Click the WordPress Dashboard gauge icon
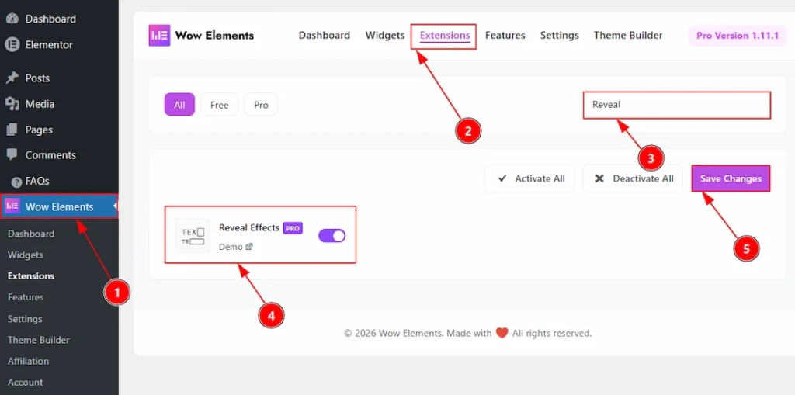This screenshot has width=795, height=395. [x=12, y=19]
